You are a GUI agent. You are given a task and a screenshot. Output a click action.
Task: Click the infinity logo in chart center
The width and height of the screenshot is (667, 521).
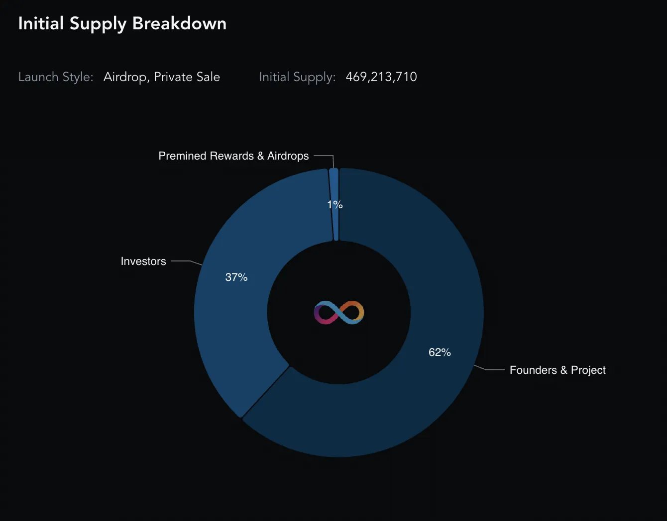coord(339,313)
